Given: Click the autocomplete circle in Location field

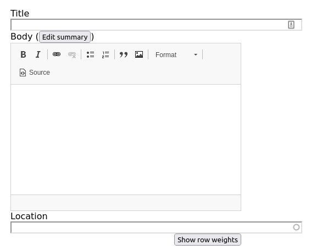Looking at the screenshot, I should (x=296, y=227).
